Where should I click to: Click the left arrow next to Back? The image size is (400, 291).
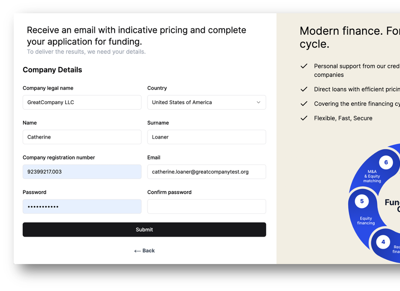point(137,251)
